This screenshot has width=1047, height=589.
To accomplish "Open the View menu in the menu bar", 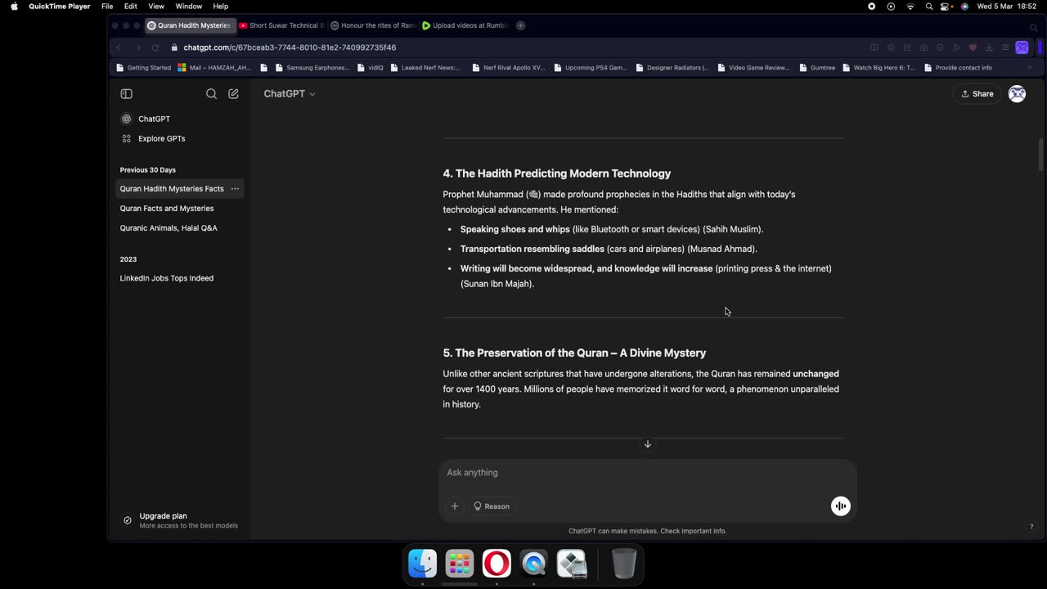I will (x=156, y=6).
